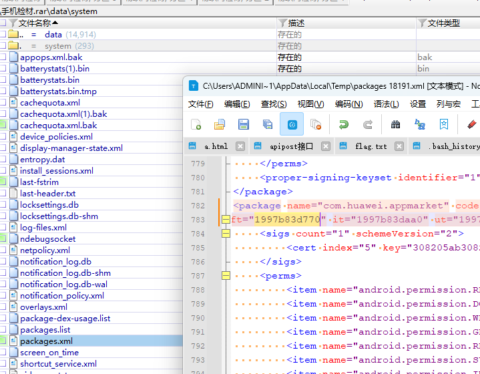Collapse the sigs fold at line 784
Viewport: 480px width, 374px height.
pyautogui.click(x=226, y=234)
